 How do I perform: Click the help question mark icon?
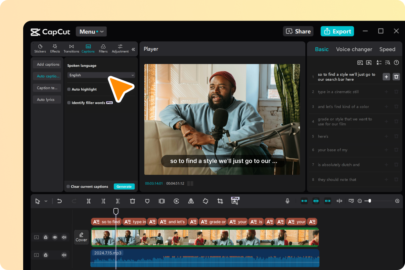point(396,63)
